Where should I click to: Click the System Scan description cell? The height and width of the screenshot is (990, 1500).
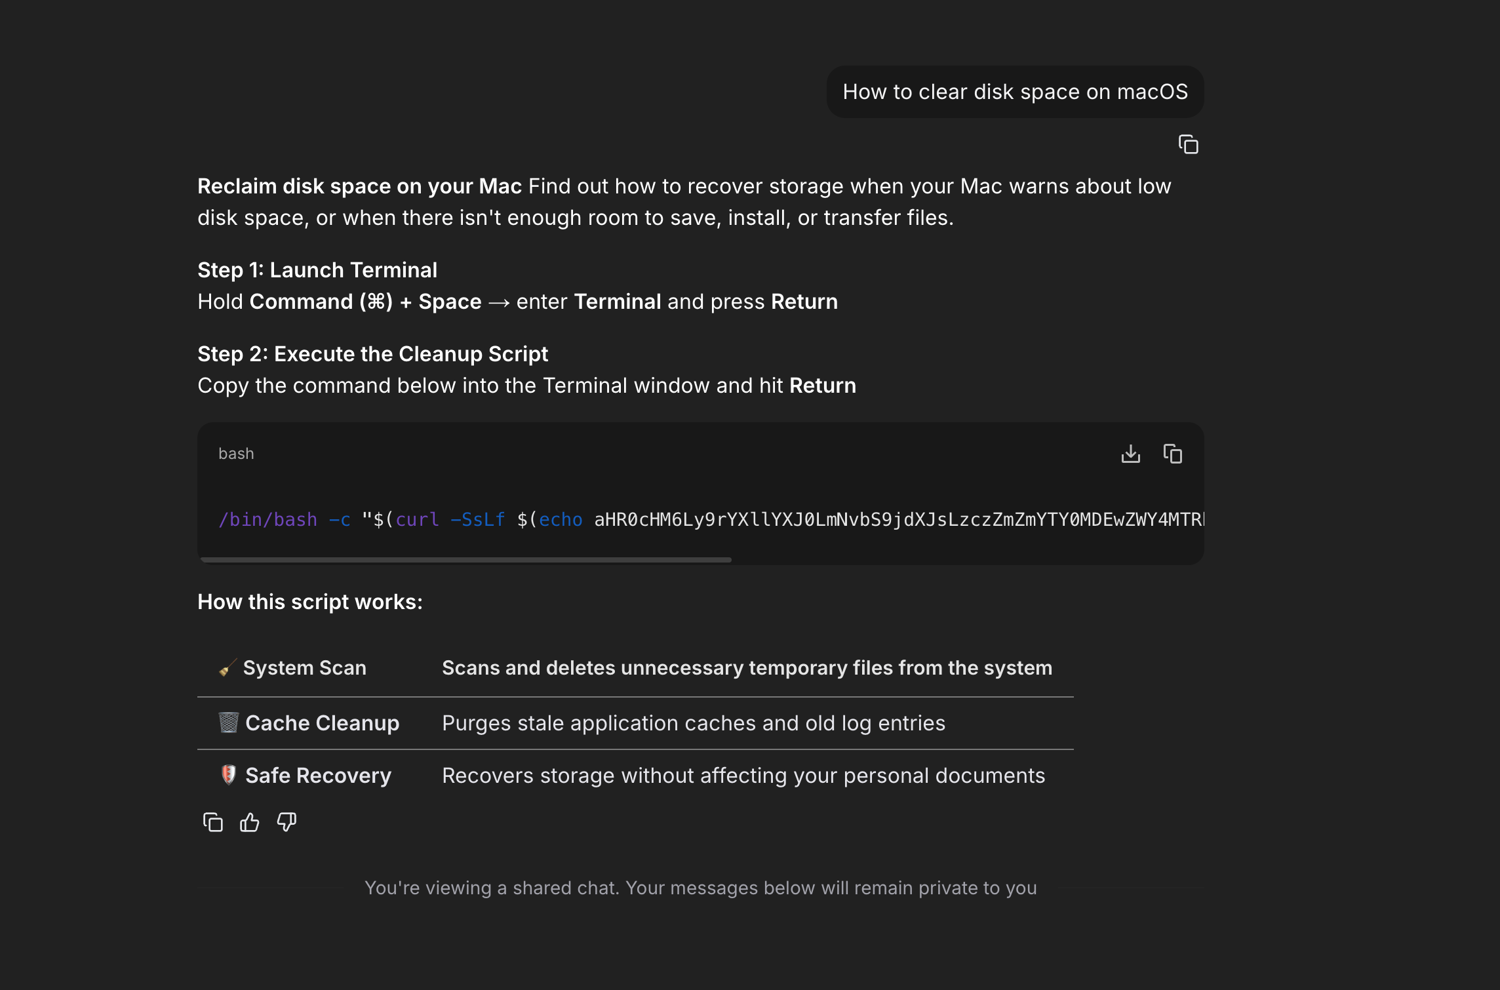[x=747, y=668]
